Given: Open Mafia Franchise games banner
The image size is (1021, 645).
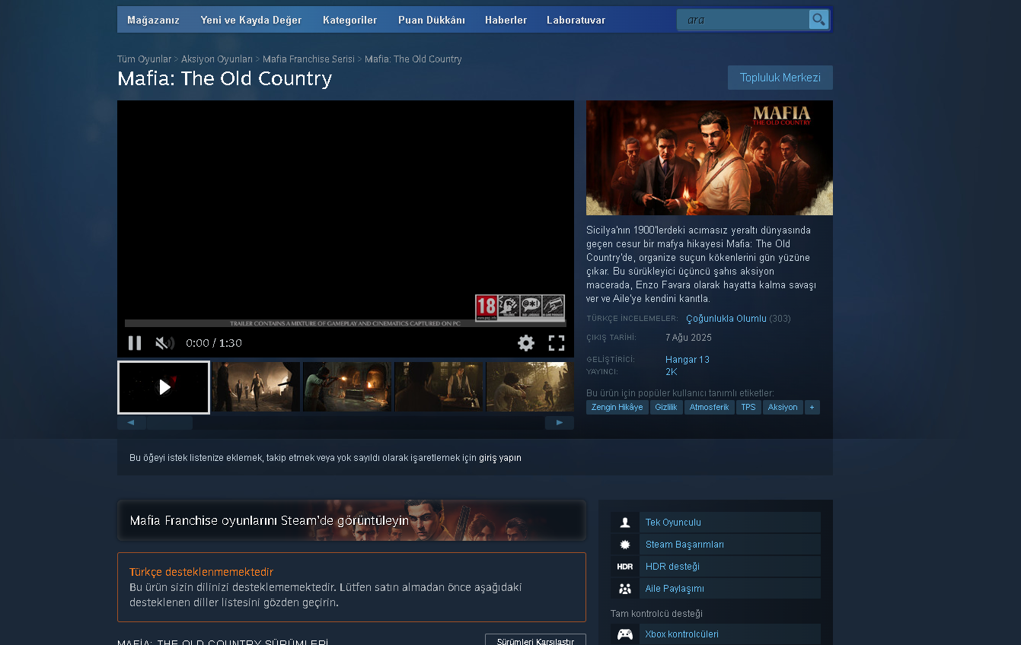Looking at the screenshot, I should click(x=352, y=520).
